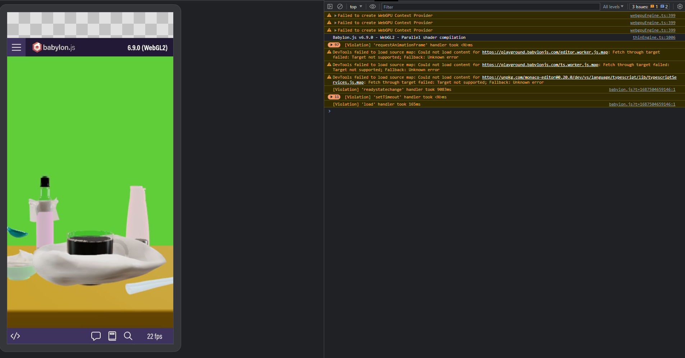The width and height of the screenshot is (685, 358).
Task: Toggle the DevTools console sidebar icon
Action: coord(330,6)
